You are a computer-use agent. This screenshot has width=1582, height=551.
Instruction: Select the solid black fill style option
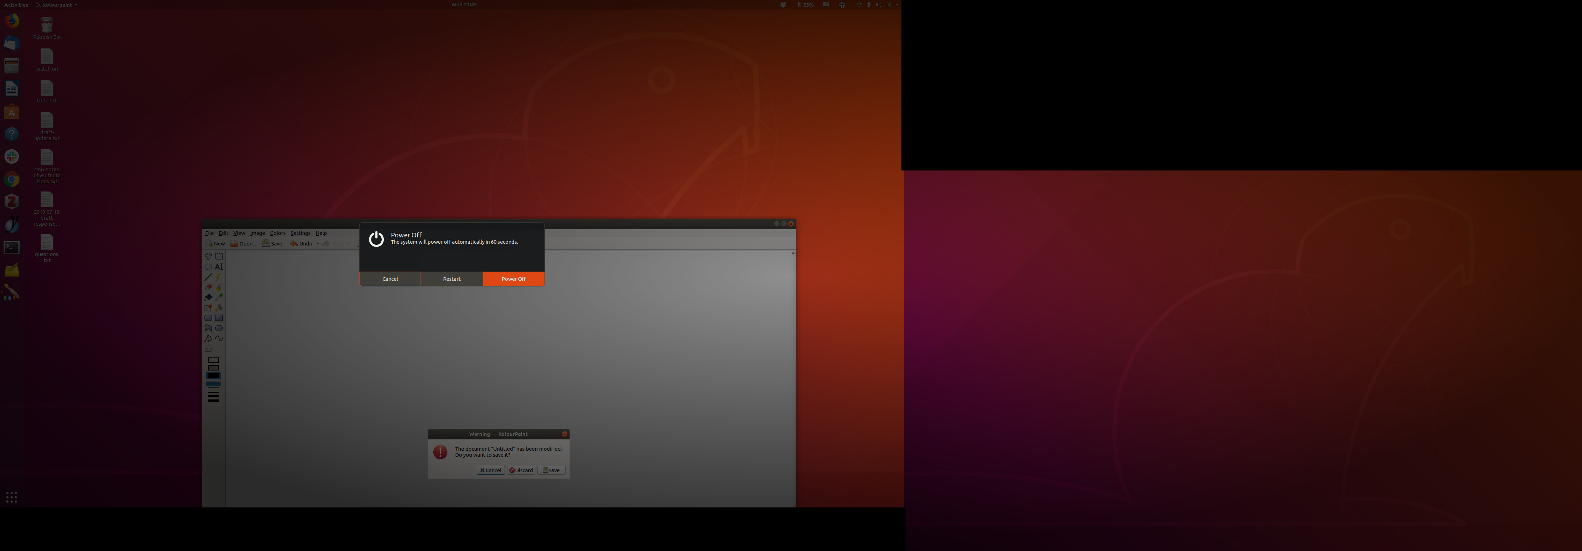tap(213, 375)
